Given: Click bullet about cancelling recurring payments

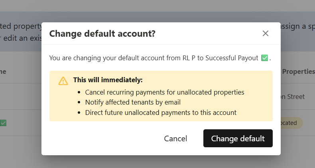Looking at the screenshot, I should pos(164,92).
